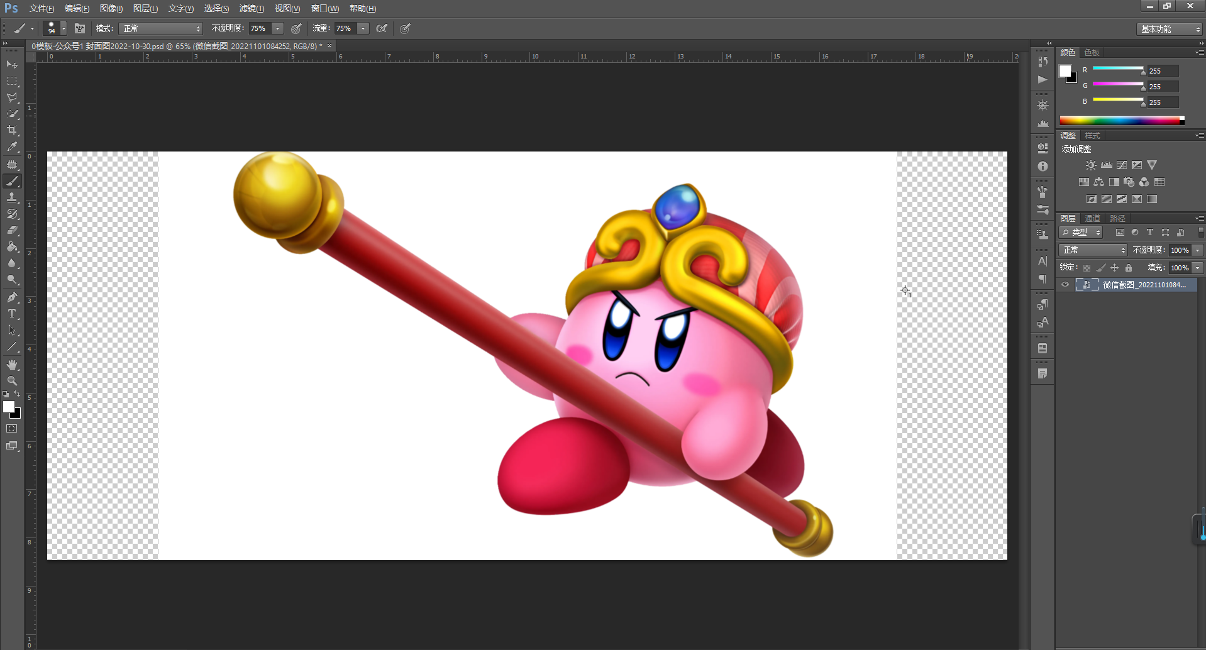Image resolution: width=1206 pixels, height=650 pixels.
Task: Open the layer blend mode 正常 dropdown
Action: click(x=1093, y=250)
